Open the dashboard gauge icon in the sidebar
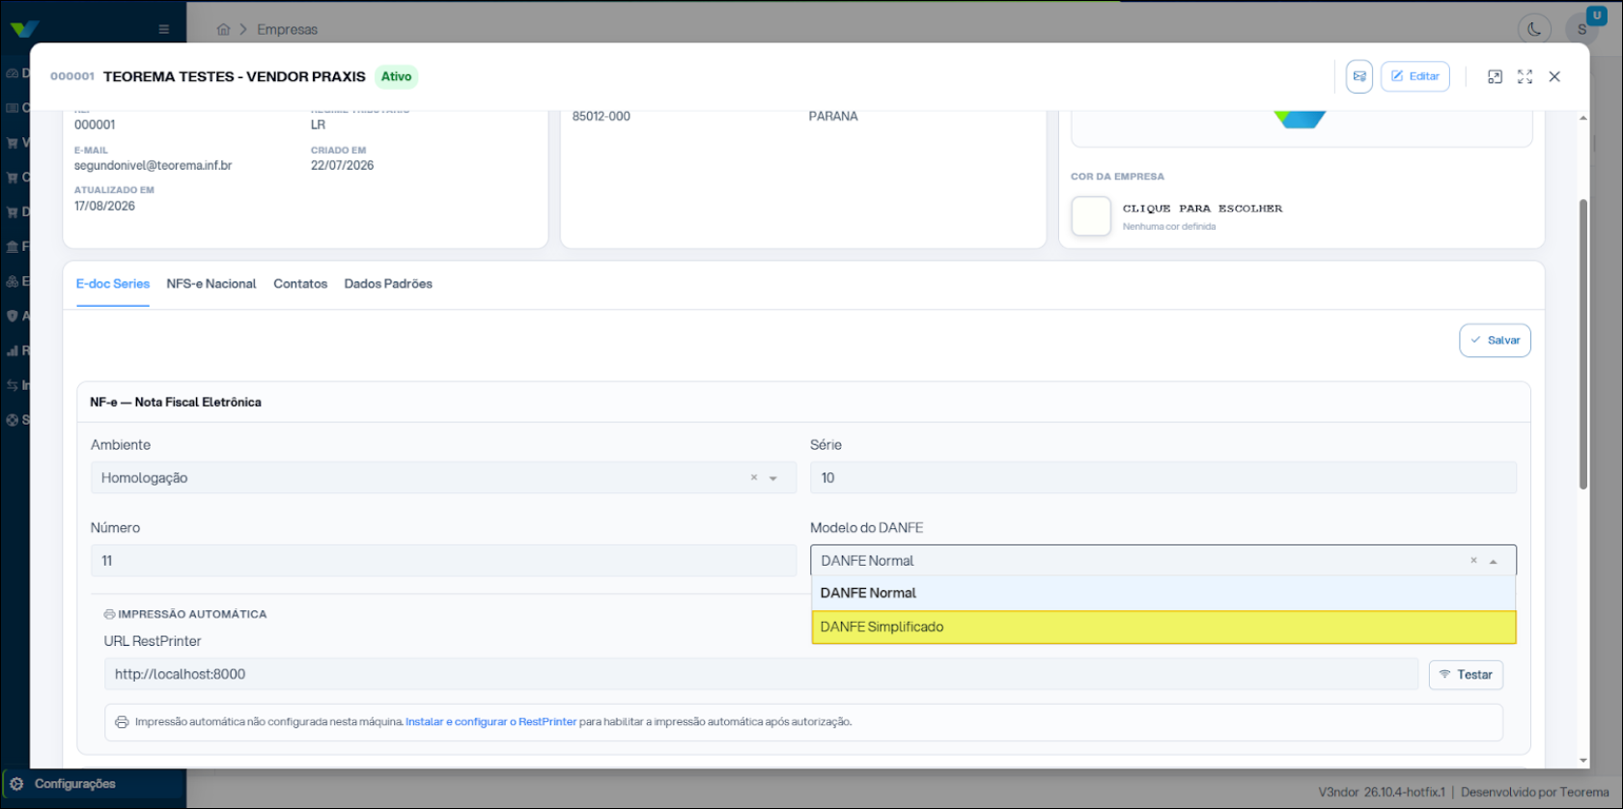The image size is (1623, 809). click(x=13, y=73)
